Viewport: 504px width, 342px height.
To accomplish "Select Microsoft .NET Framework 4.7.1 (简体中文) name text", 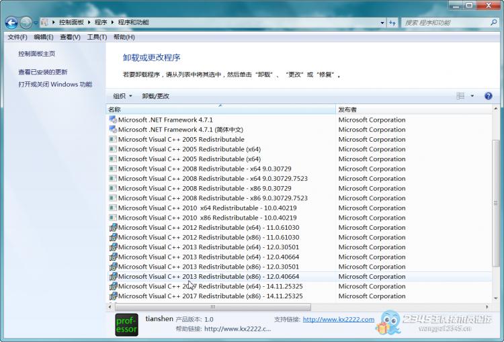I will tap(181, 130).
